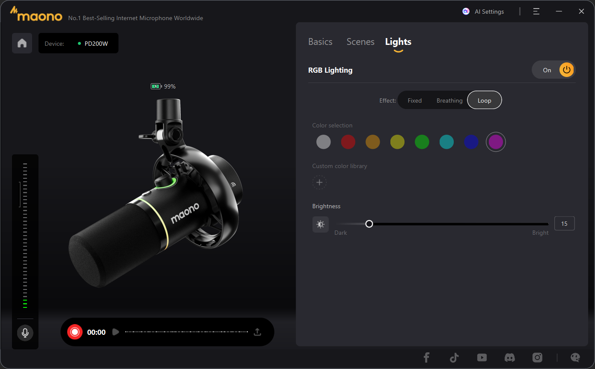Click the PD200W device selector
This screenshot has height=369, width=595.
pyautogui.click(x=78, y=43)
